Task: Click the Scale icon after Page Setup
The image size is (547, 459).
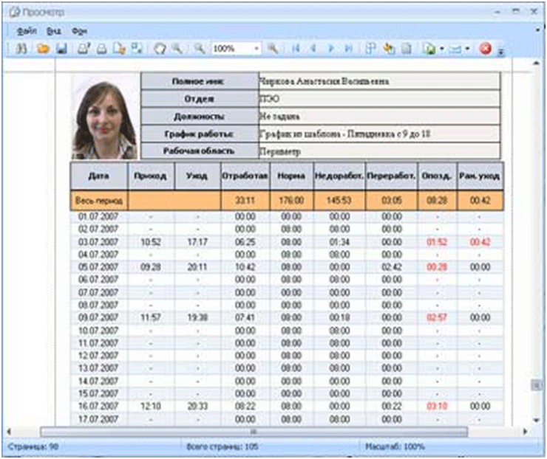Action: (x=137, y=49)
